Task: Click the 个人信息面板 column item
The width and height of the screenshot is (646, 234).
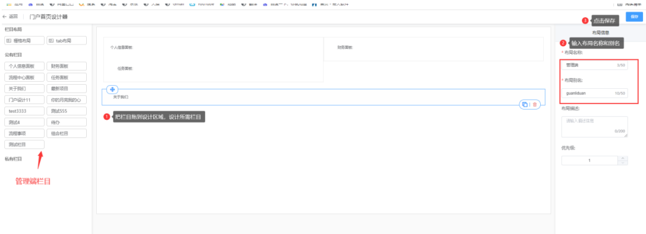Action: pyautogui.click(x=24, y=66)
